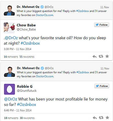Favorite Robbie G's tweet with star

(x=107, y=118)
